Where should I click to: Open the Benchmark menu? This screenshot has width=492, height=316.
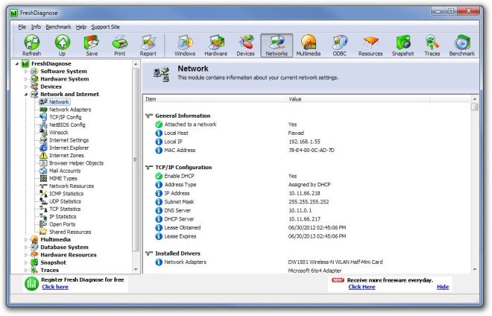58,27
